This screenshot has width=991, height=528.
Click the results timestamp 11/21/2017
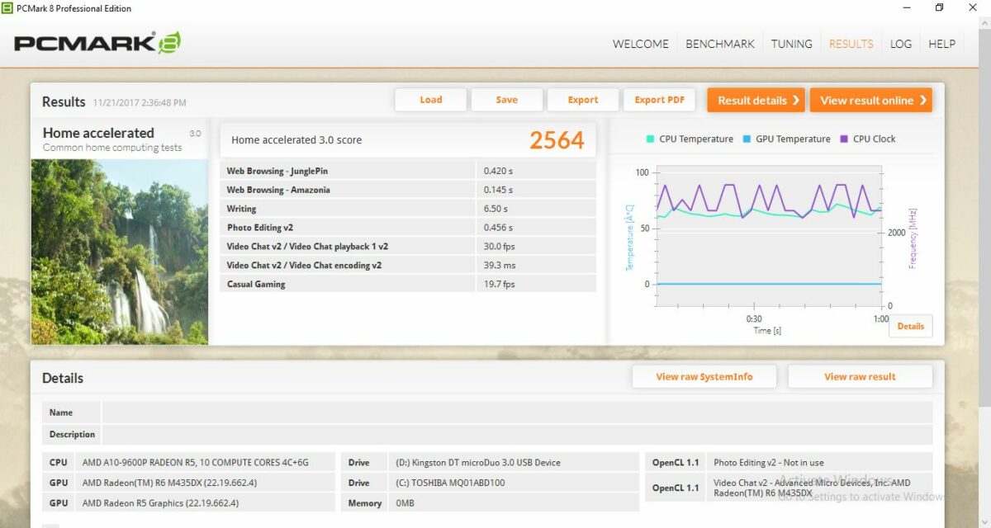[140, 103]
